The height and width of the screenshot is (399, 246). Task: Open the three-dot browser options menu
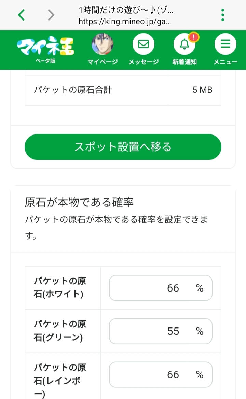223,15
